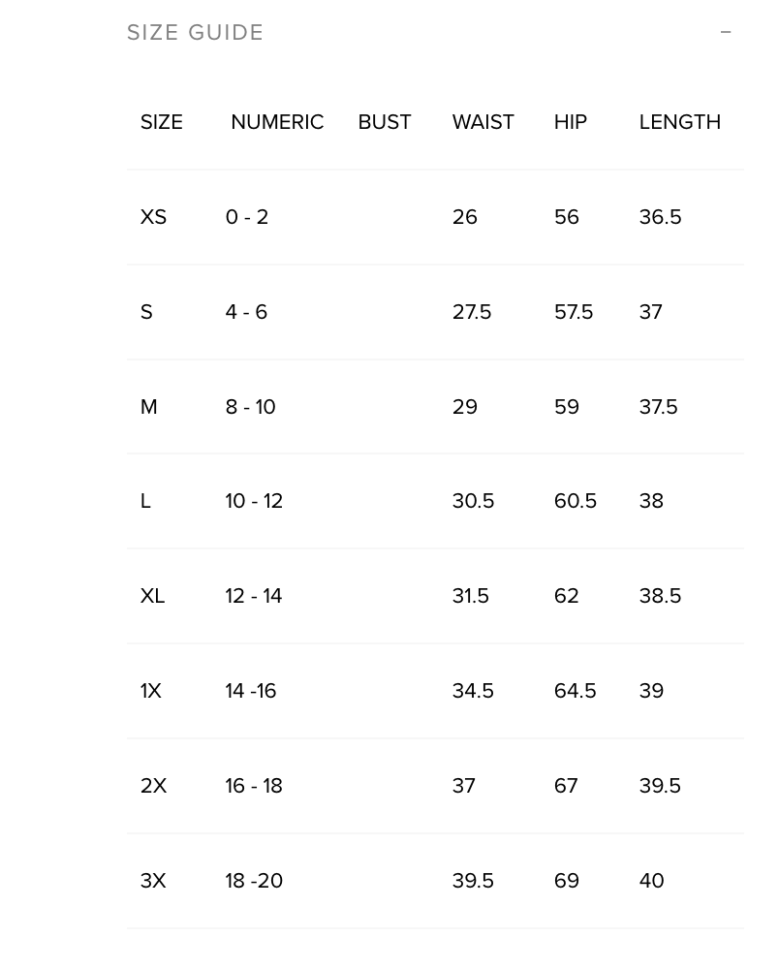Select the M size row label
The width and height of the screenshot is (779, 969).
click(x=148, y=407)
